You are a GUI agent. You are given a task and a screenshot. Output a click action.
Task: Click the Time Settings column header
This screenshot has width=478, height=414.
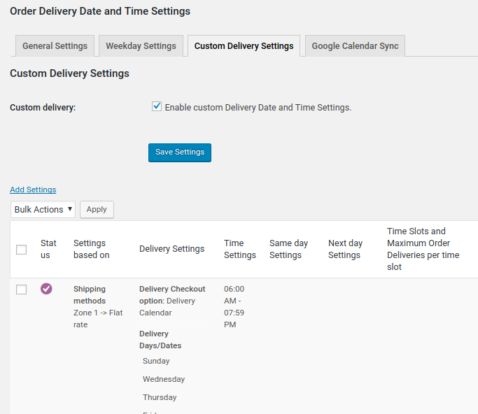click(239, 249)
